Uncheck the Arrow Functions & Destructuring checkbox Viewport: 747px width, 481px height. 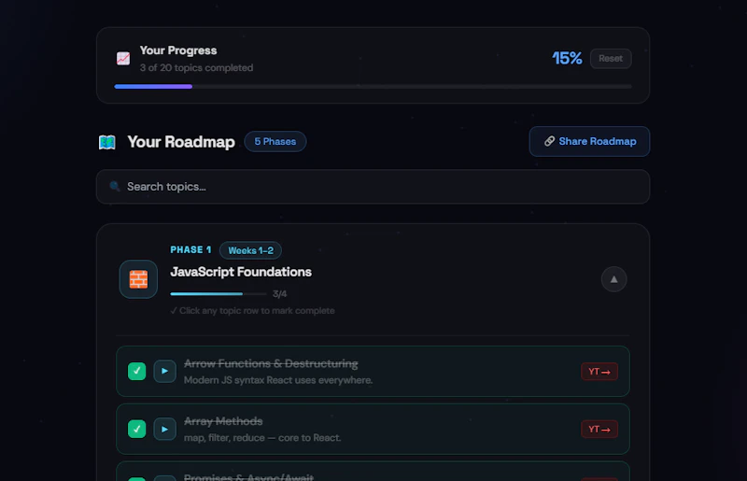coord(136,371)
